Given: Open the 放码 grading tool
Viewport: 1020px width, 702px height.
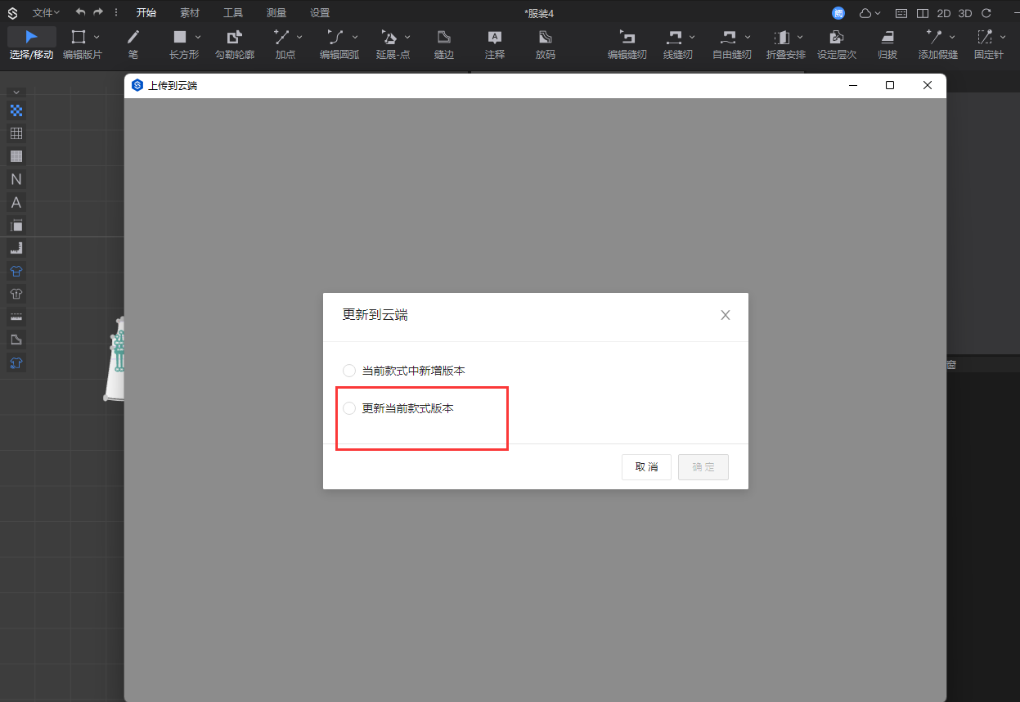Looking at the screenshot, I should (x=545, y=38).
